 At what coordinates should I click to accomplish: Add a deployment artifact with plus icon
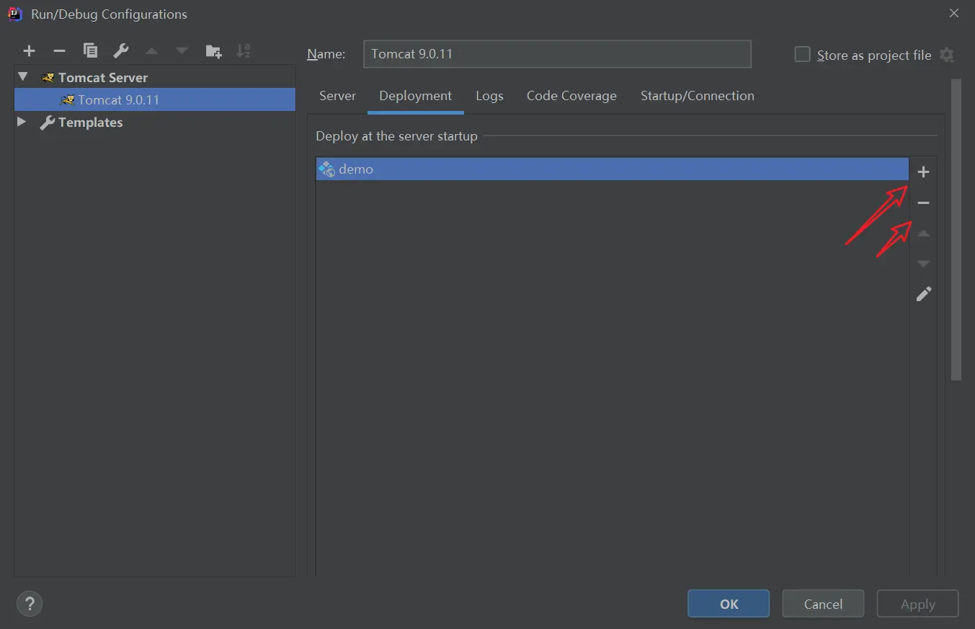pos(923,172)
